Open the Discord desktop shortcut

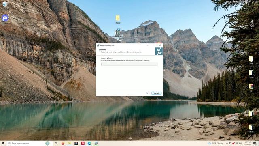point(5,18)
